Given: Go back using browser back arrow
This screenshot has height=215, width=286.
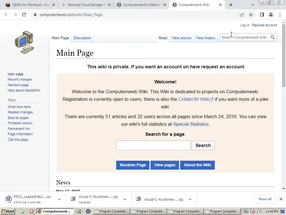Looking at the screenshot, I should click(6, 15).
